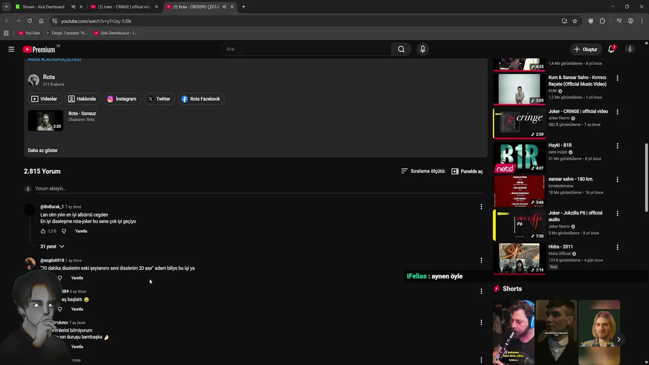This screenshot has height=365, width=649.
Task: Open menu for Joker - Jokzilla P6 video
Action: tap(617, 213)
